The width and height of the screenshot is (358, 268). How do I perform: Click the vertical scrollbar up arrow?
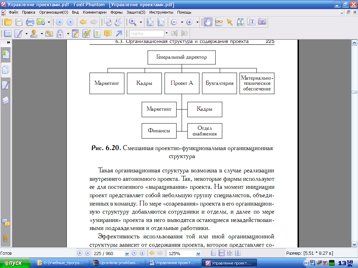pyautogui.click(x=355, y=43)
